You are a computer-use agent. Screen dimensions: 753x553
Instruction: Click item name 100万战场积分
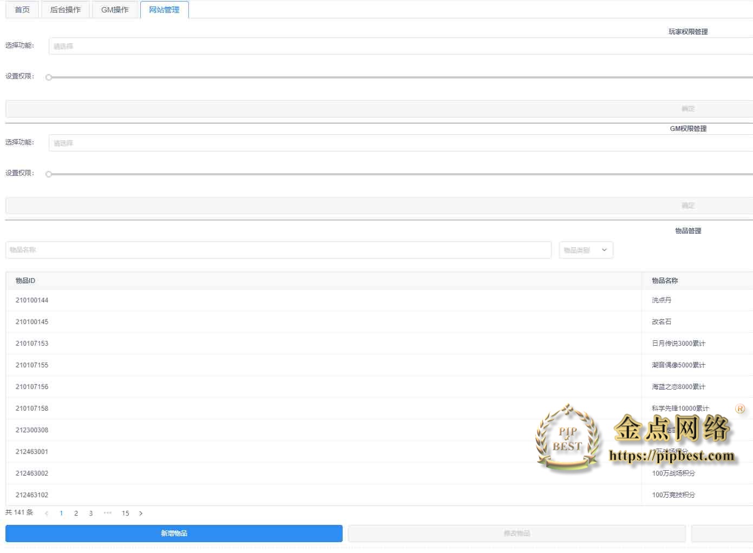(x=673, y=473)
